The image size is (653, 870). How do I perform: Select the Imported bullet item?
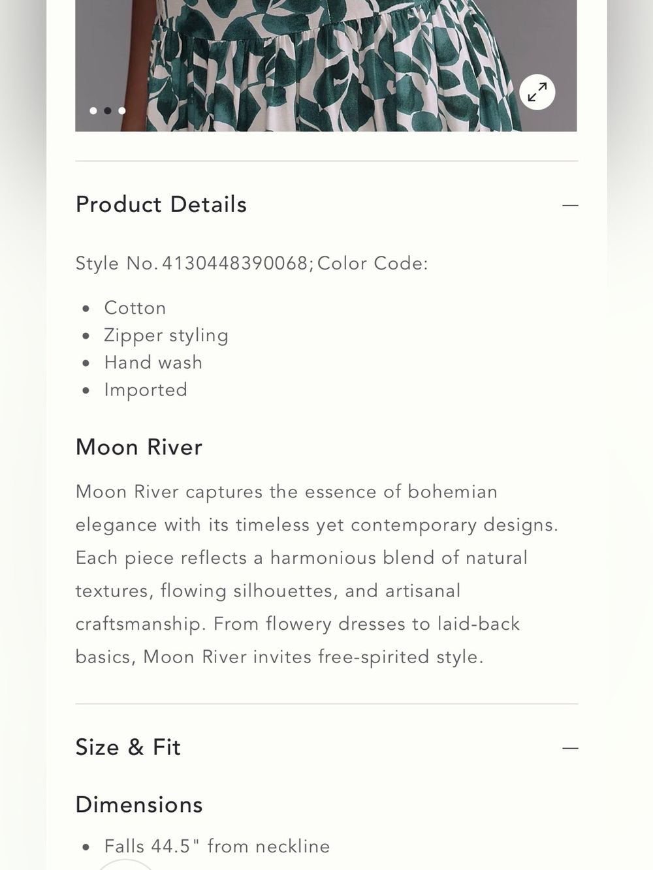click(146, 390)
